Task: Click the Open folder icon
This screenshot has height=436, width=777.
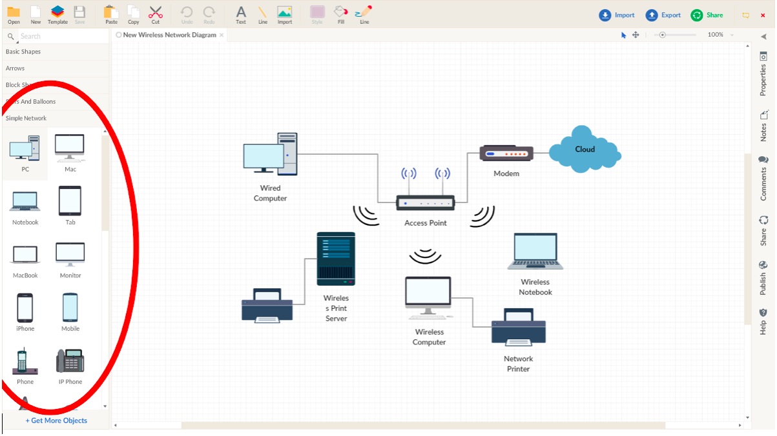Action: pos(13,13)
